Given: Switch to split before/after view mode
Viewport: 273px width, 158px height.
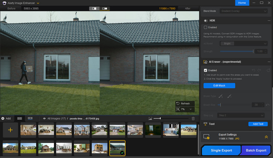Looking at the screenshot, I should (105, 9).
